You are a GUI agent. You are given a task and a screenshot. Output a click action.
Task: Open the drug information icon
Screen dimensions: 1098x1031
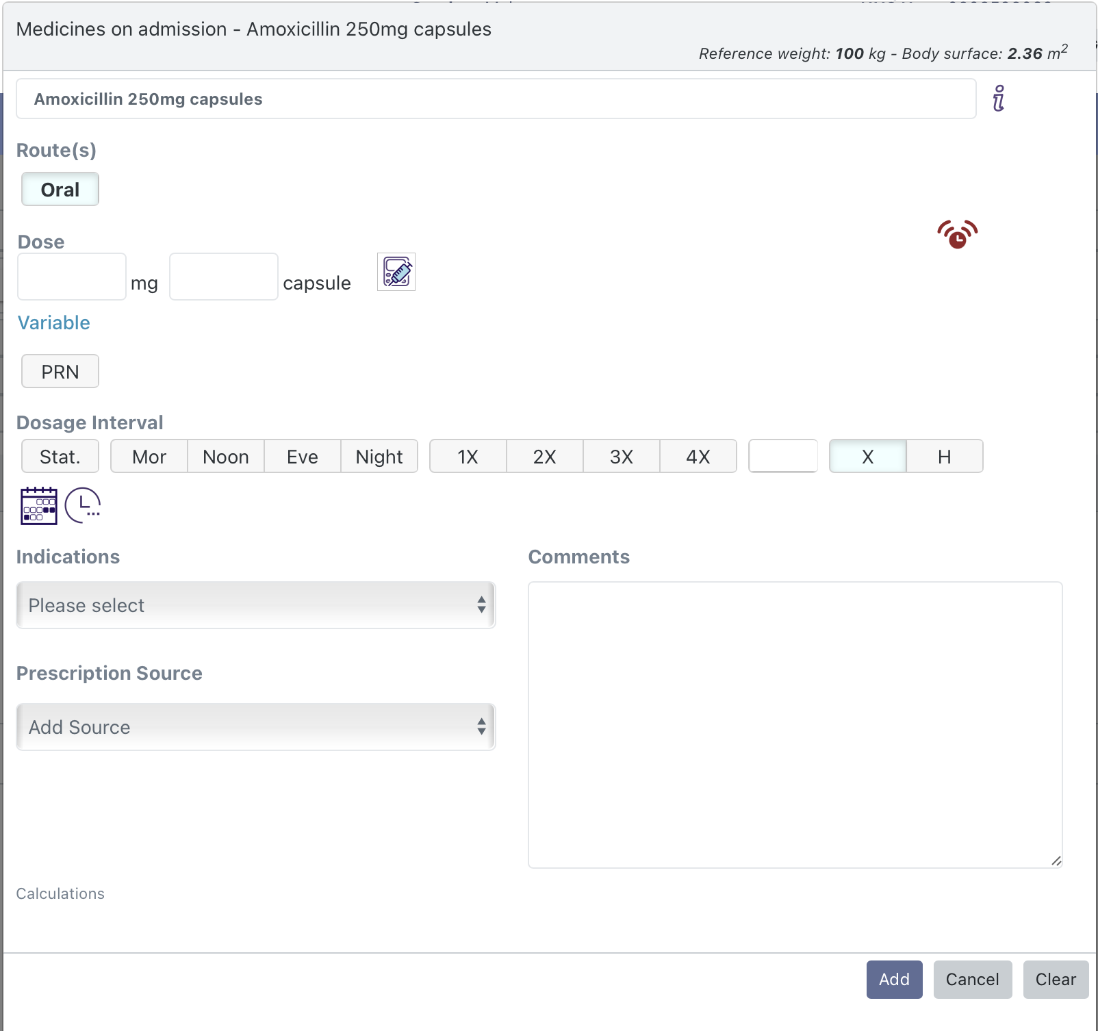tap(999, 99)
